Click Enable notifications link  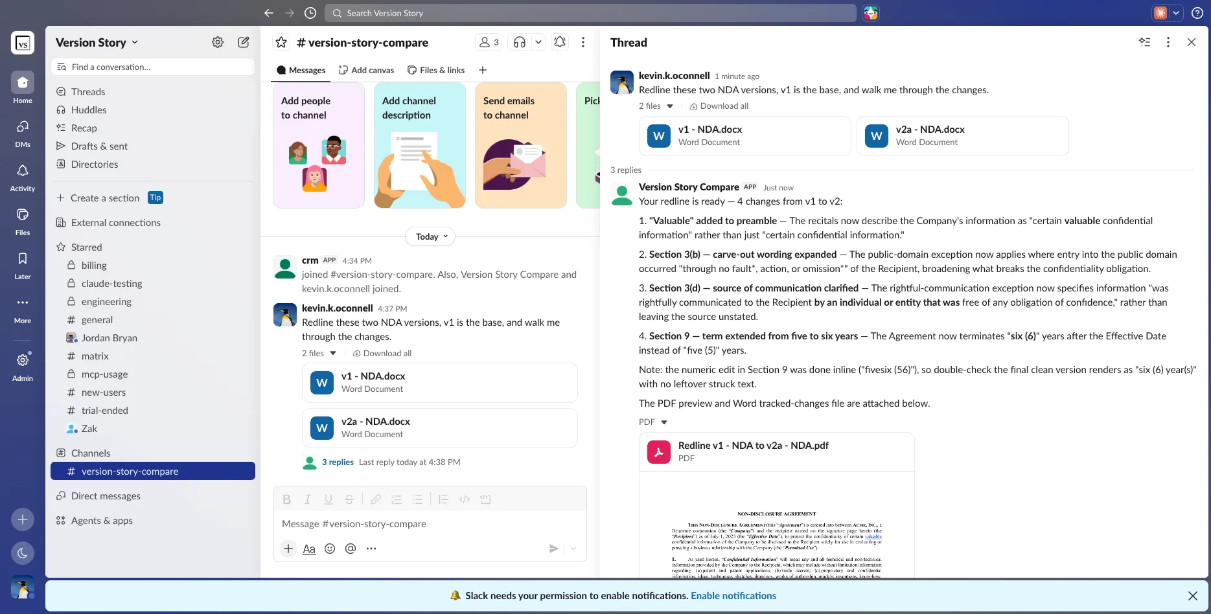pos(733,596)
